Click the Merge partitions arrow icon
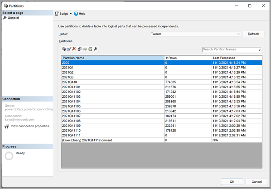This screenshot has height=189, width=271. tap(85, 49)
